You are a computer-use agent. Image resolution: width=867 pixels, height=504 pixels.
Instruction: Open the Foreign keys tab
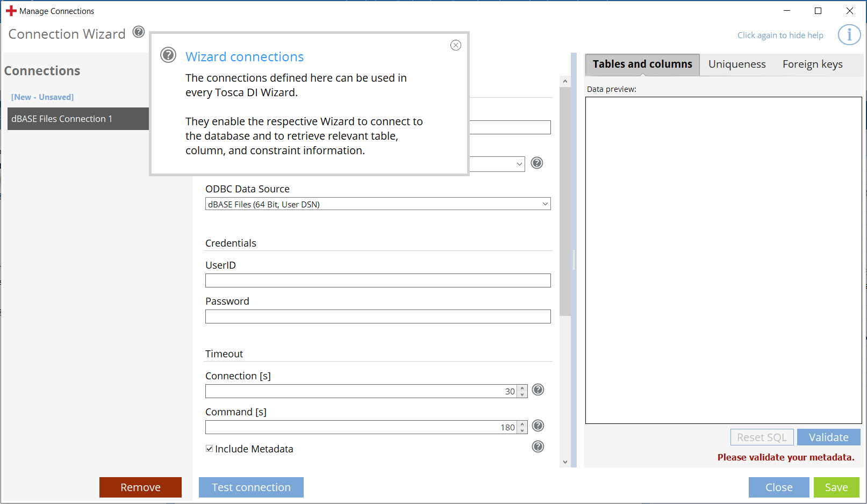pyautogui.click(x=812, y=64)
